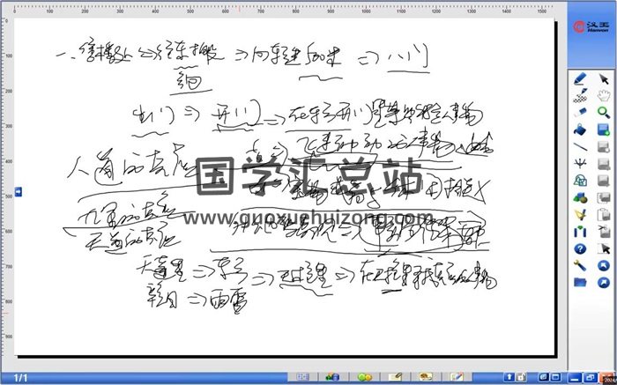Open help with the question mark icon

580,249
